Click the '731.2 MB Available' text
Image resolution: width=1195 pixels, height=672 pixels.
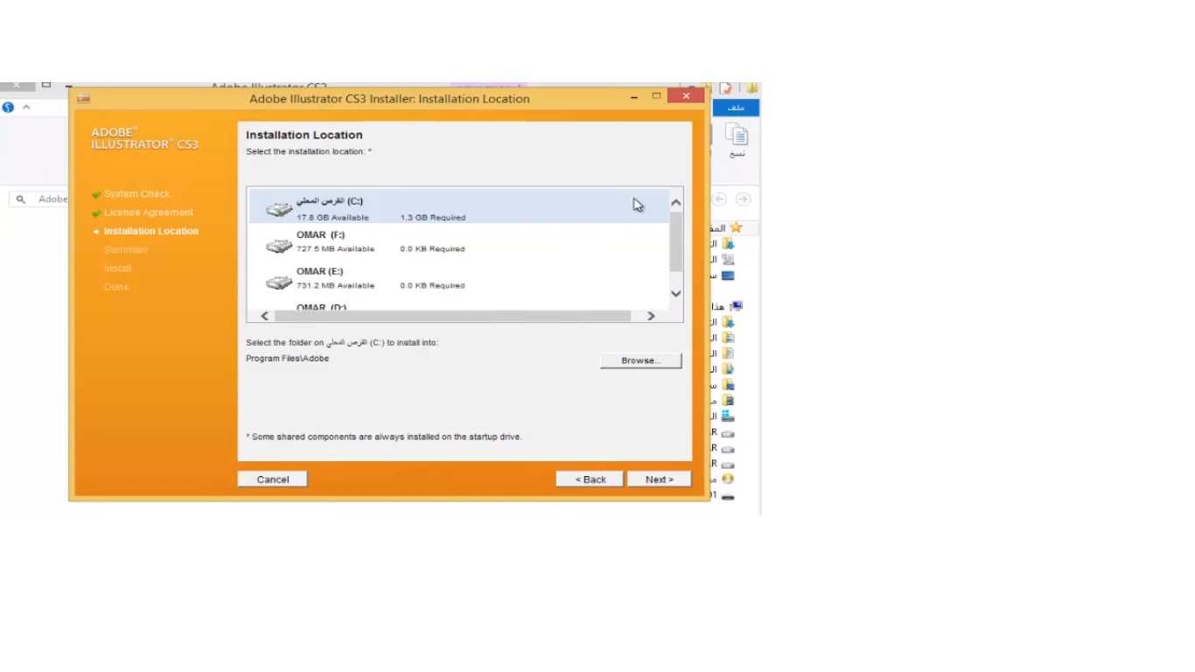click(335, 285)
